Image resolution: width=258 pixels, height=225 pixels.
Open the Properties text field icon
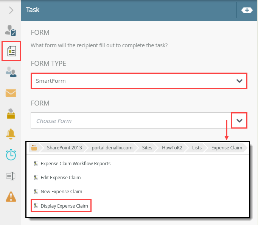11,176
